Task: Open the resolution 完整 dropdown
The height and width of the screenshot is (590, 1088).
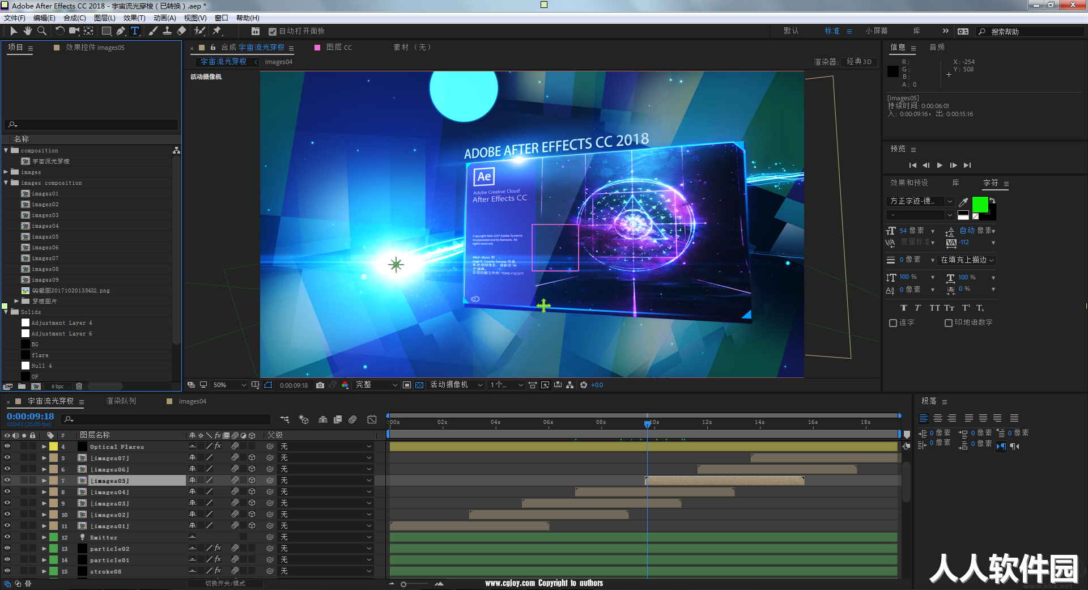Action: pos(376,385)
